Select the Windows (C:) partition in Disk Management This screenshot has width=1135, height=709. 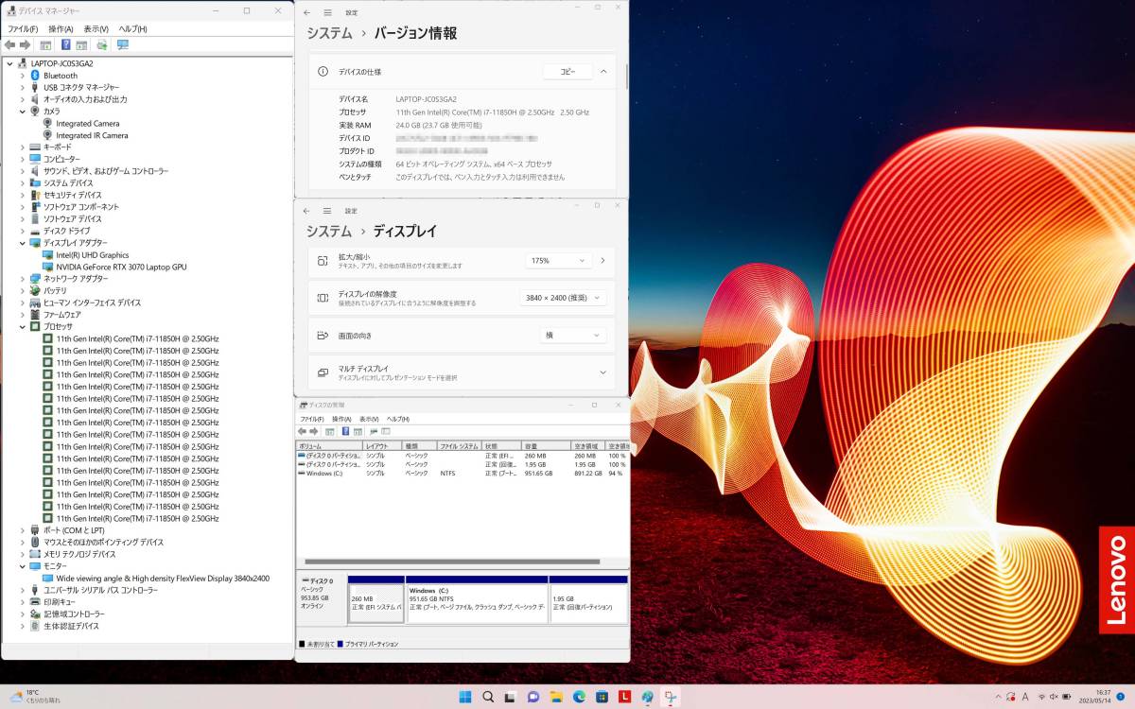tap(477, 601)
